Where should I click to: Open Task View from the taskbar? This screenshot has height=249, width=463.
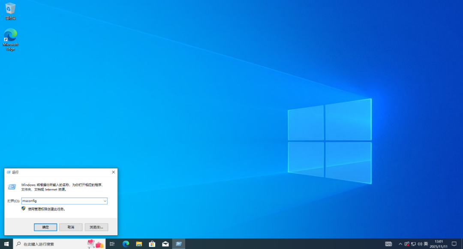[x=112, y=244]
